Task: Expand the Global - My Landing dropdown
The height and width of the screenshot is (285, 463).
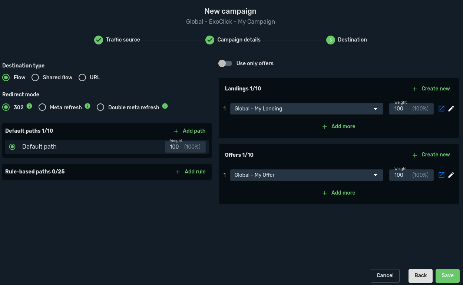Action: 306,109
